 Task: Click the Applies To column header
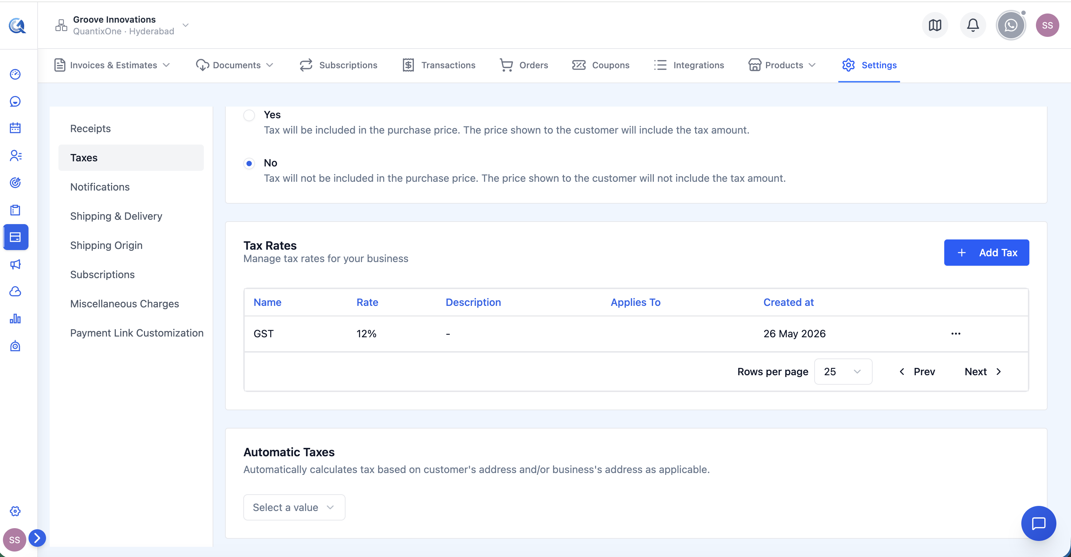pos(635,302)
